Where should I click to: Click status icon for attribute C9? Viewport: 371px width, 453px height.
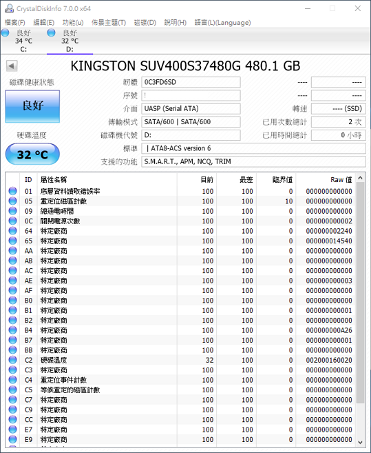[x=12, y=410]
